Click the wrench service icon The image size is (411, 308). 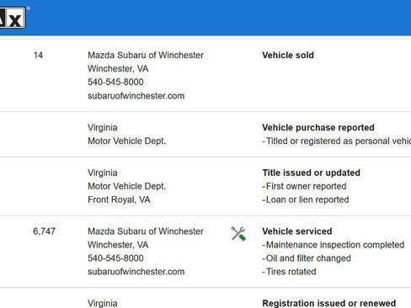[238, 233]
